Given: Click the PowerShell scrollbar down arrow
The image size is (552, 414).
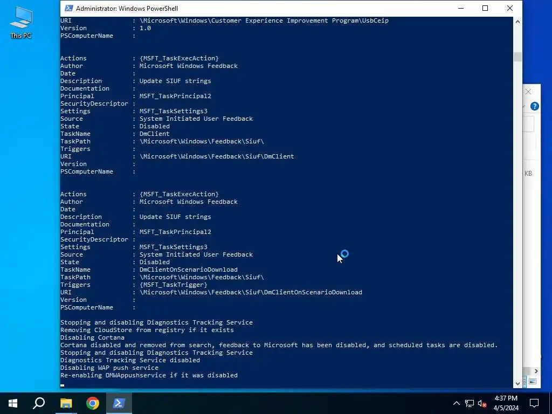Looking at the screenshot, I should [517, 383].
